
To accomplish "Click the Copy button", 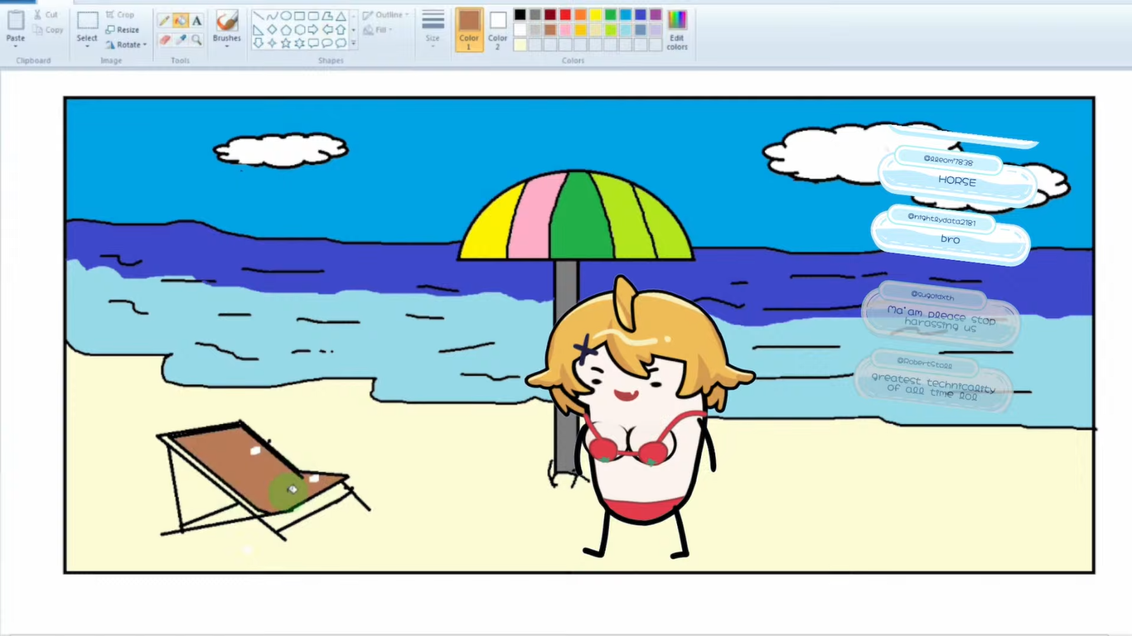I will 48,30.
